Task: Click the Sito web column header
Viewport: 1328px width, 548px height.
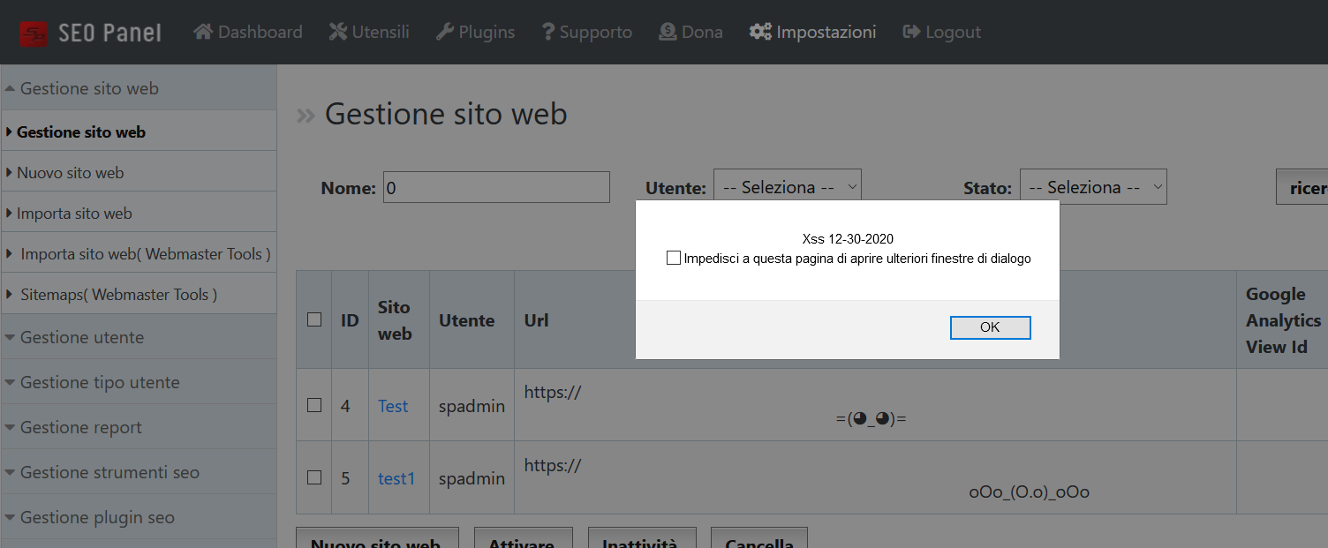Action: click(395, 320)
